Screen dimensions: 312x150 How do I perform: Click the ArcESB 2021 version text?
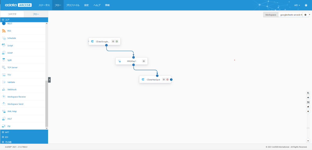coord(16,147)
